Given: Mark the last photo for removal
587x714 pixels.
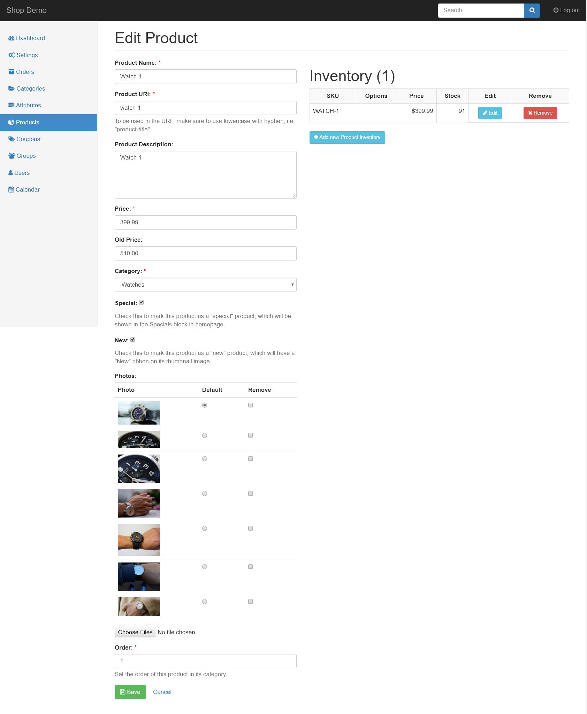Looking at the screenshot, I should point(250,602).
